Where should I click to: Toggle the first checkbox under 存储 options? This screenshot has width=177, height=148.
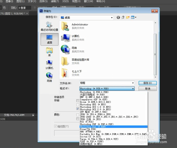pos(78,100)
